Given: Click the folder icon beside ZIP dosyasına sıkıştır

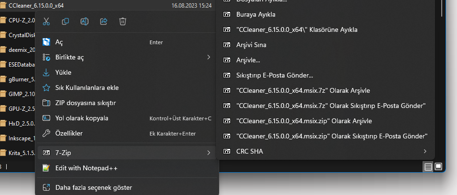Looking at the screenshot, I should pos(46,103).
